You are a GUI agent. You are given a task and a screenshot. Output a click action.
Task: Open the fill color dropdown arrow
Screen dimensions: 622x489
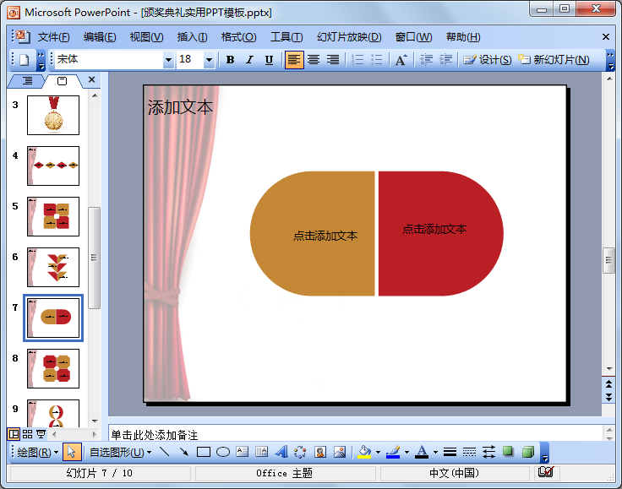pos(378,452)
